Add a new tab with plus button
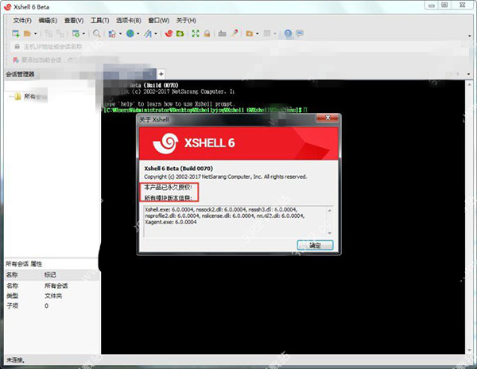477x369 pixels. coord(161,74)
